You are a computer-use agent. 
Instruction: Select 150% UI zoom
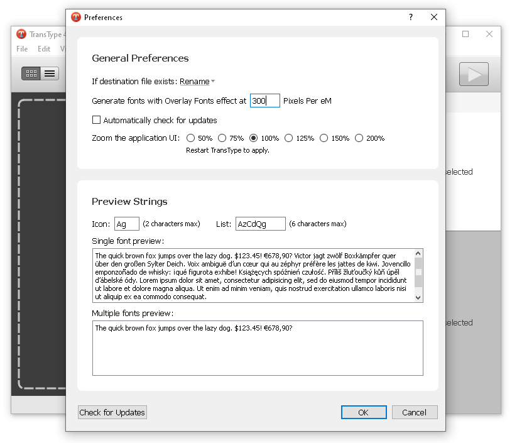click(x=324, y=138)
